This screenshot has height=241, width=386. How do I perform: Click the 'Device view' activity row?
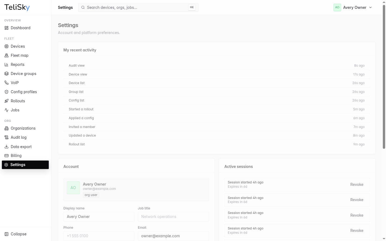(x=217, y=74)
